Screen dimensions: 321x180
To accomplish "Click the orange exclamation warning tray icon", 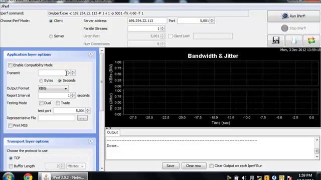I will [267, 178].
